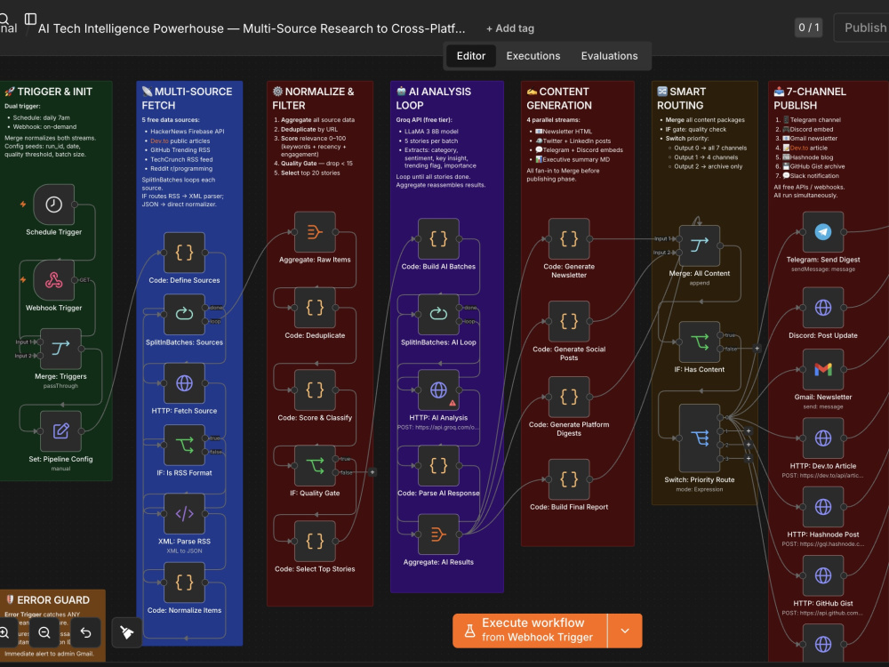
Task: Open the Webhook Trigger node
Action: 54,280
